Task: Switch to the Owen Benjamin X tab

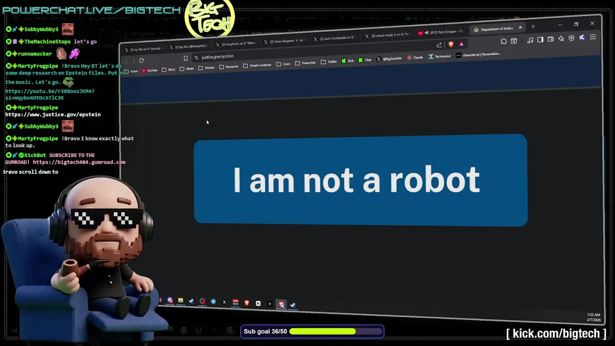Action: 284,41
